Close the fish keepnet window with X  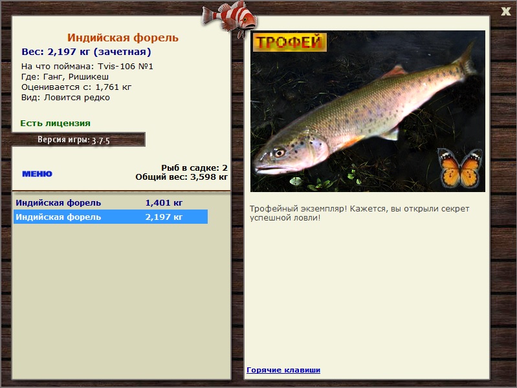click(x=505, y=12)
